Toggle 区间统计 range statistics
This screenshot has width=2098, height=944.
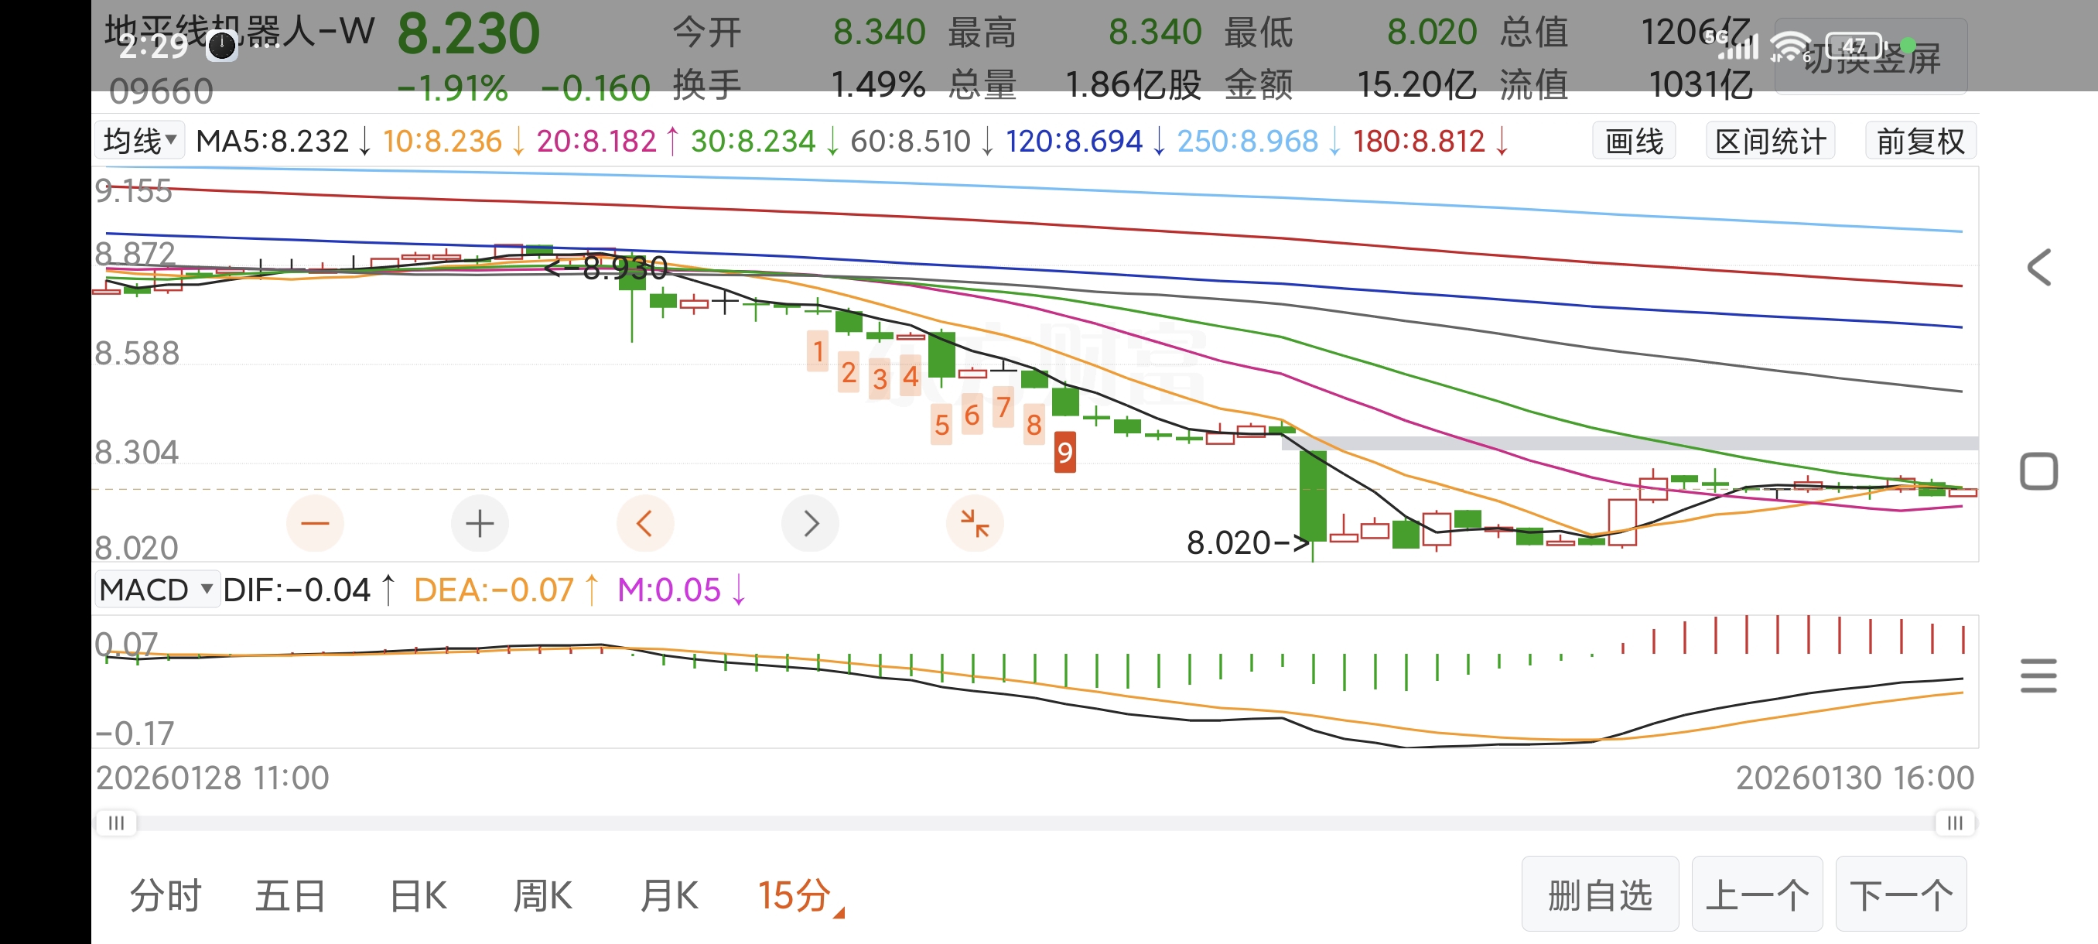point(1770,142)
